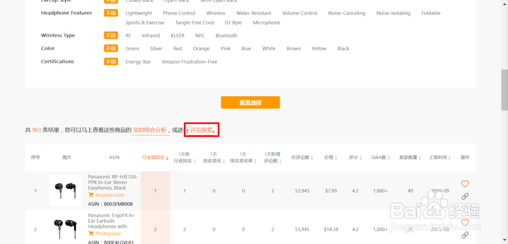The width and height of the screenshot is (508, 244).
Task: Filter by Noise-Isolating feature
Action: tap(393, 13)
